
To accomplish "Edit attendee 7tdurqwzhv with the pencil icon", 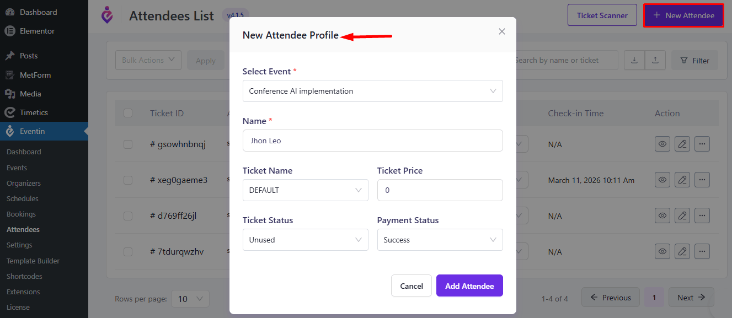I will [682, 252].
